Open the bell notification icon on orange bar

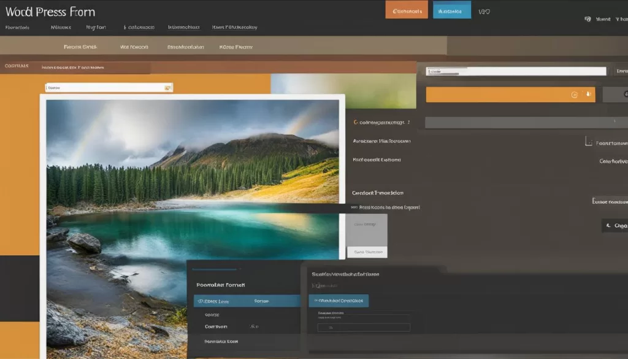[x=588, y=95]
